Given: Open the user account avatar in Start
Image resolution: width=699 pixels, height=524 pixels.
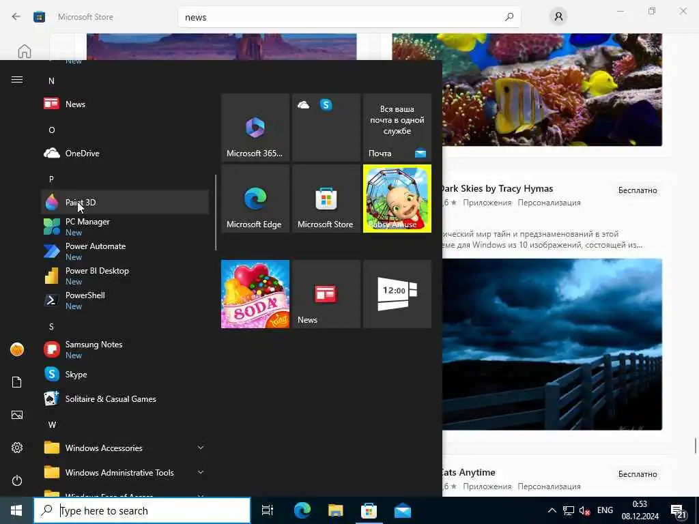Looking at the screenshot, I should pos(17,350).
